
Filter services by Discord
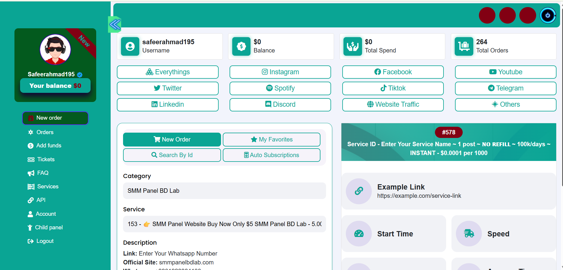click(x=280, y=104)
